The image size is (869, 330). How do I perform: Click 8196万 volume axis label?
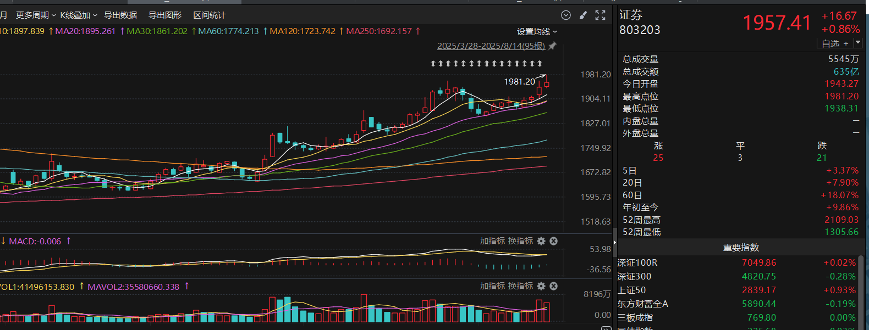[x=597, y=294]
